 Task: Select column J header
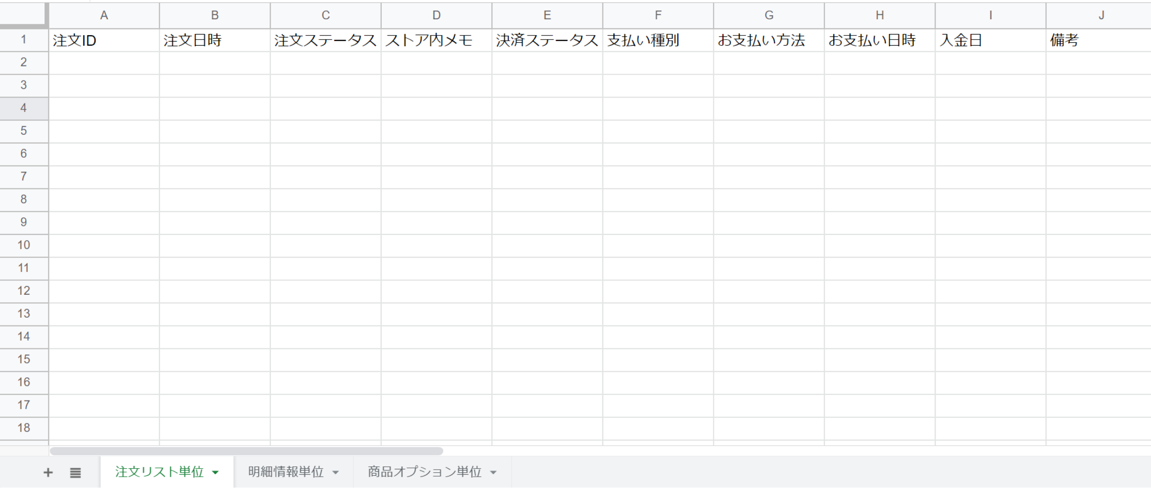[1101, 15]
